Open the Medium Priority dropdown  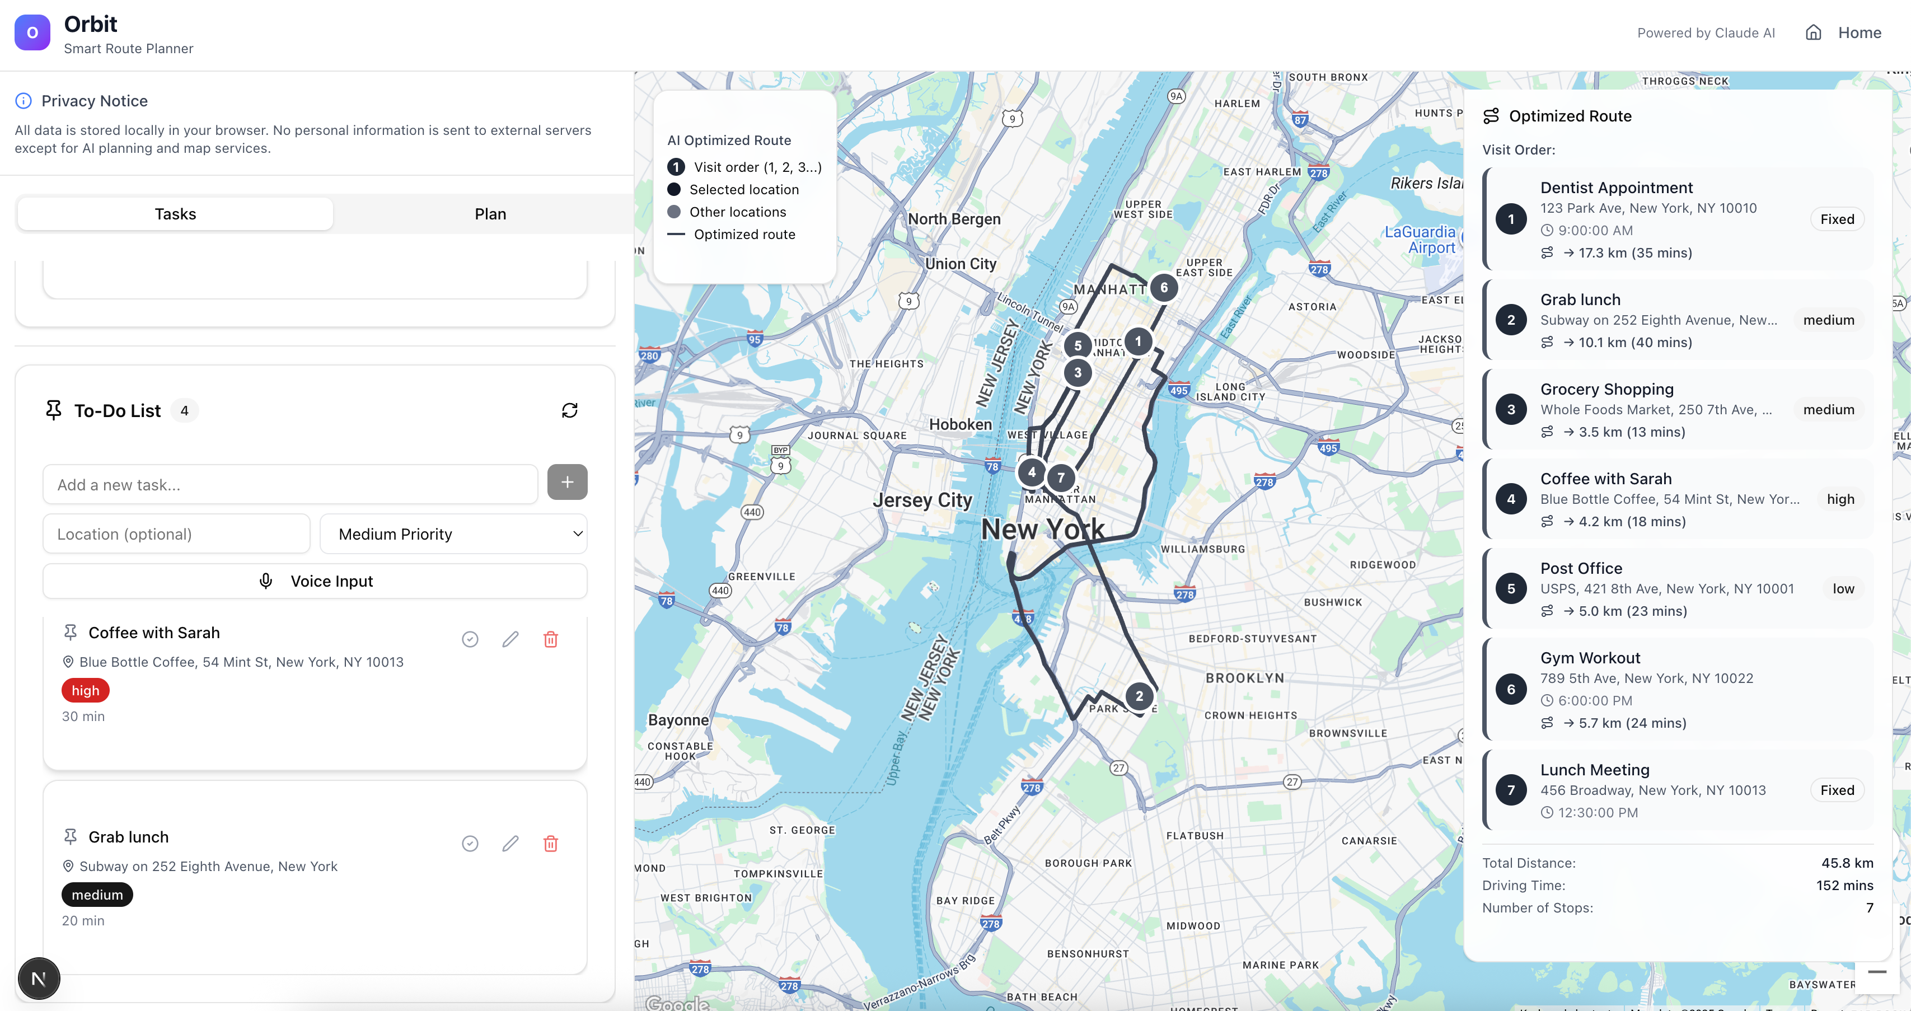453,534
